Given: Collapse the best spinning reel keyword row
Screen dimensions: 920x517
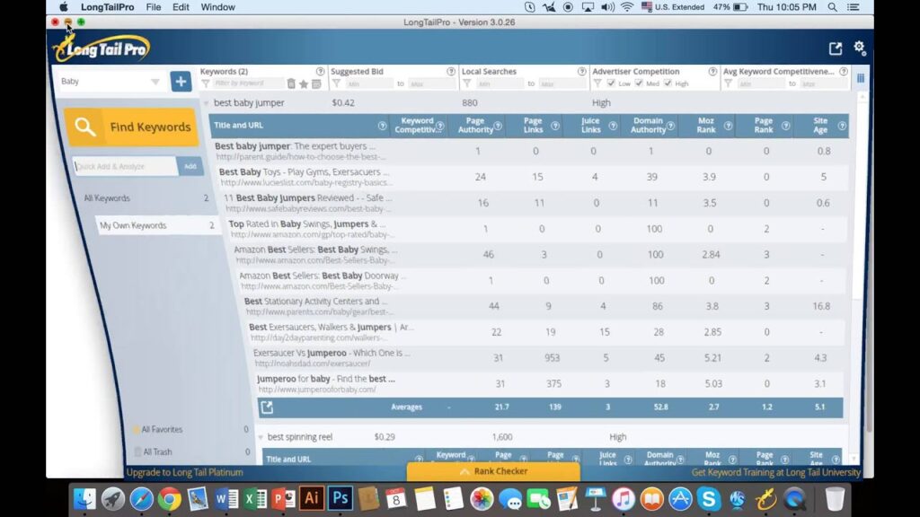Looking at the screenshot, I should tap(261, 437).
